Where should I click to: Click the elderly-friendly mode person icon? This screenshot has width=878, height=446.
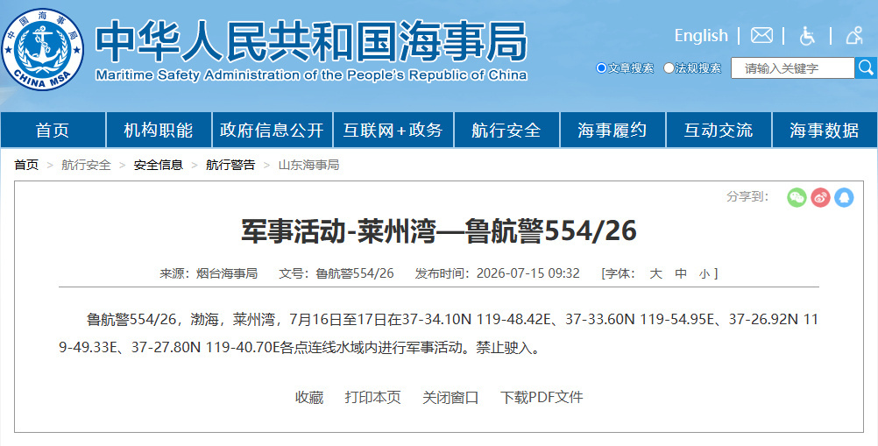pos(854,36)
